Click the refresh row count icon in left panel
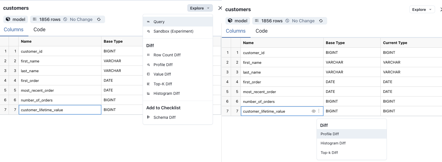 pyautogui.click(x=99, y=20)
